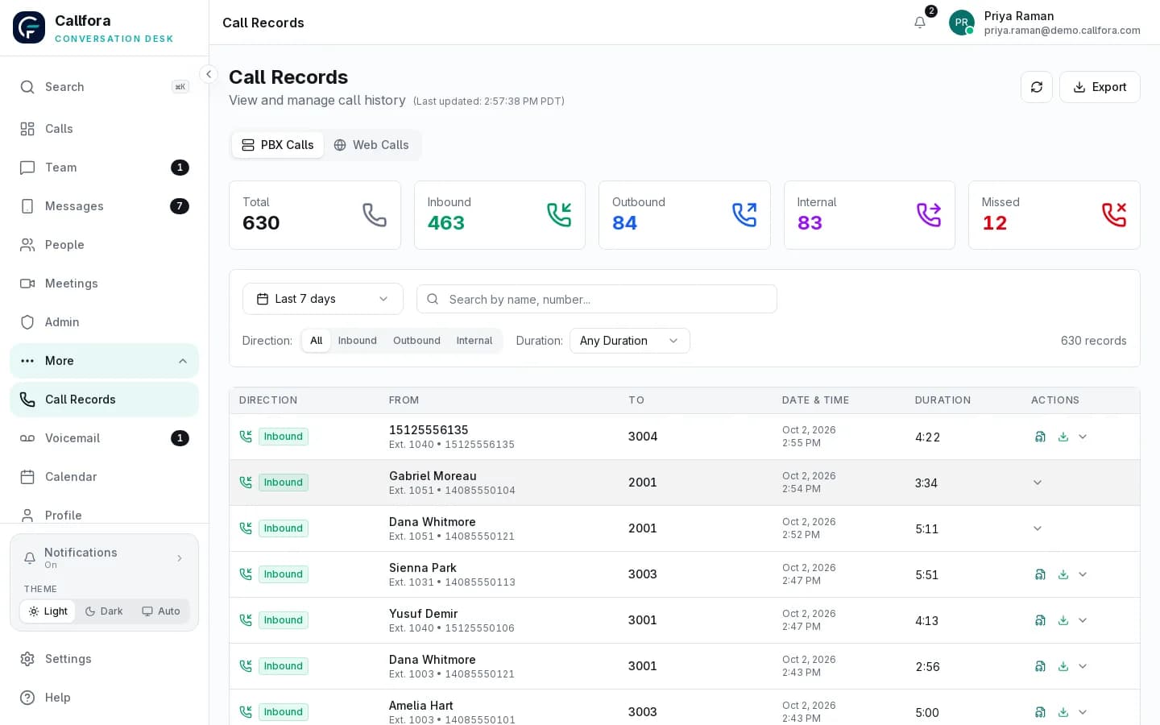Open transcript icon for Yusuf Demir row

(1040, 620)
